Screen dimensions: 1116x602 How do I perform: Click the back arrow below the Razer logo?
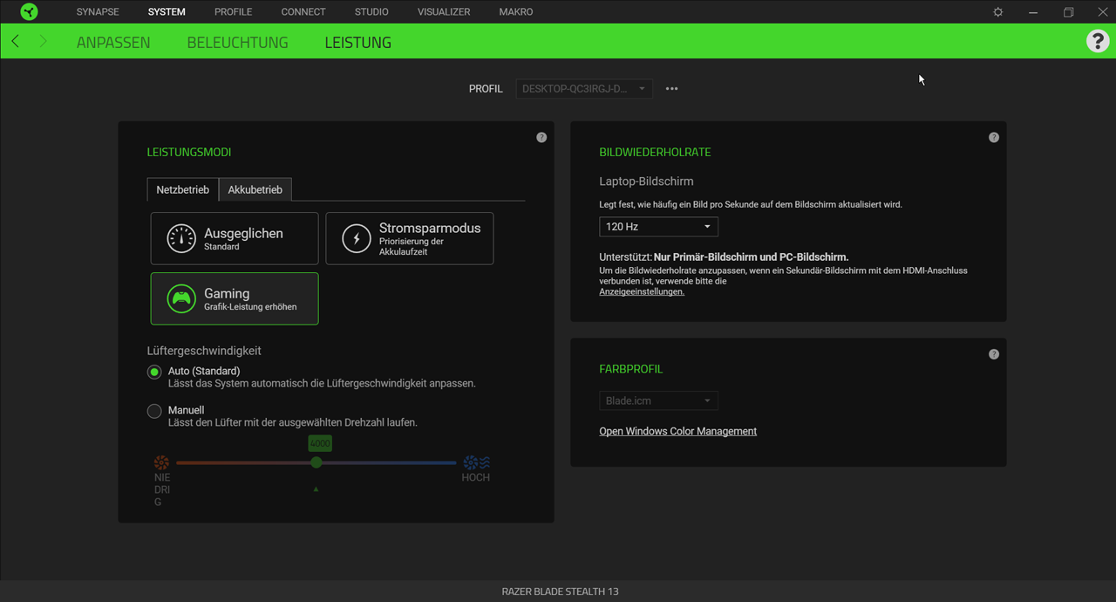[14, 41]
